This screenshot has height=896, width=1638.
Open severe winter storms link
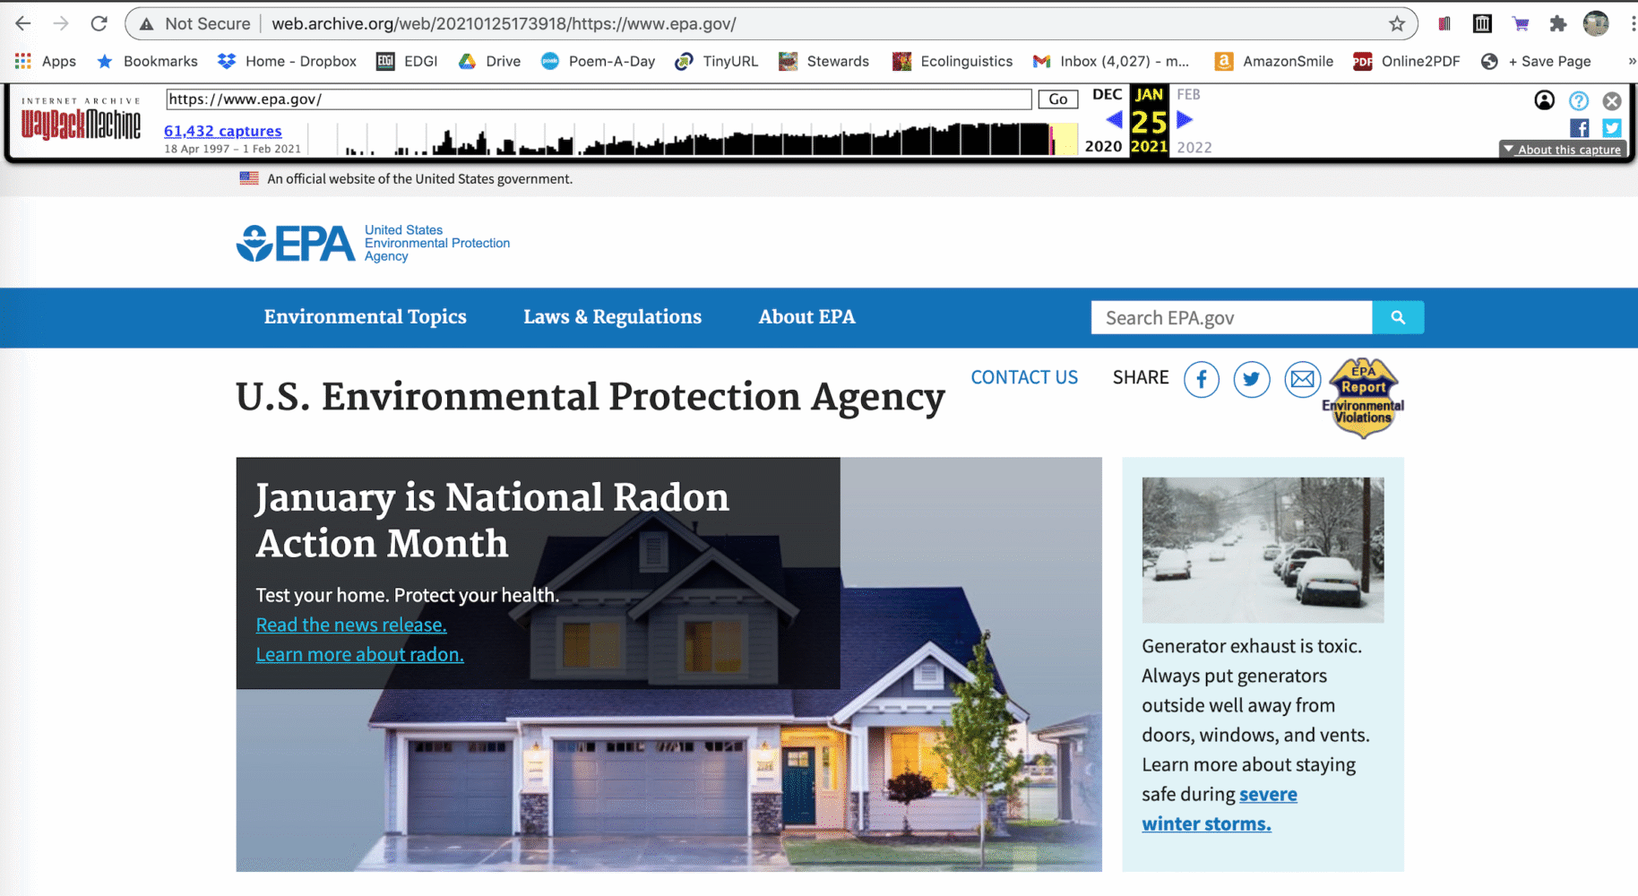1267,795
